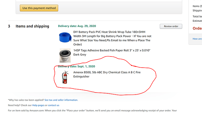Select the Items count line in order summary
202x113 pixels.
[197, 6]
